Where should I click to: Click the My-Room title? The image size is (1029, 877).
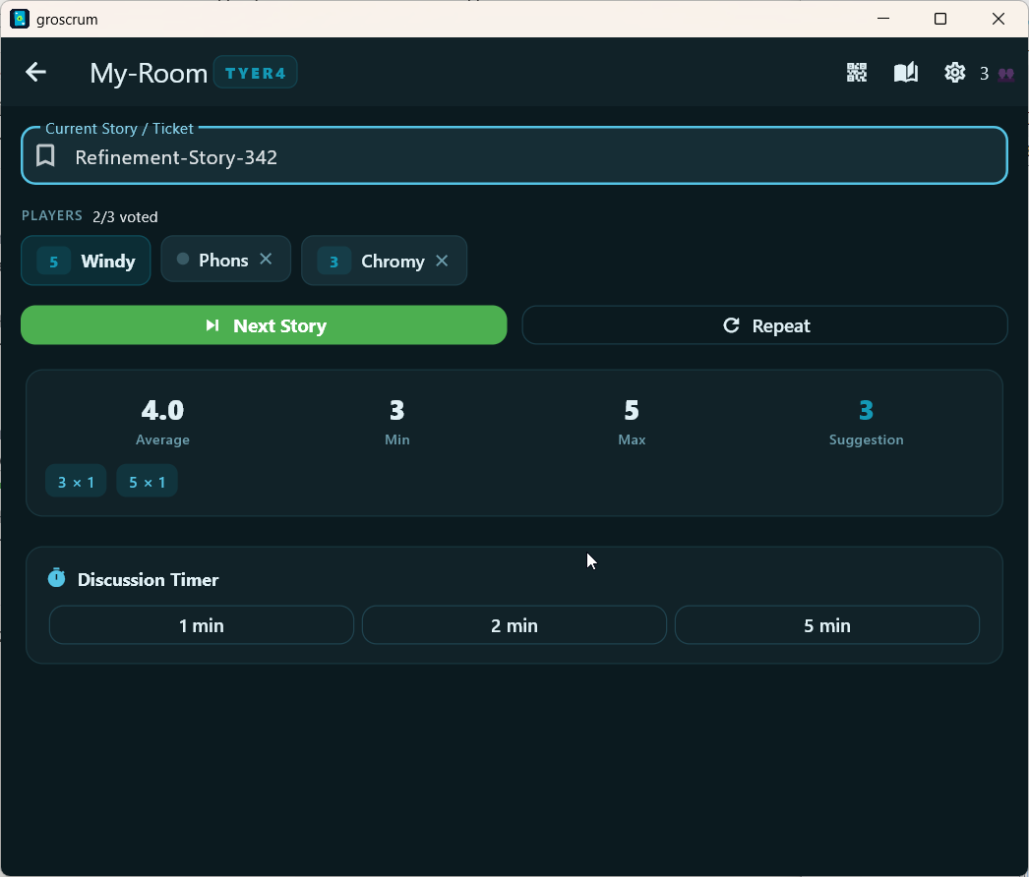[149, 73]
